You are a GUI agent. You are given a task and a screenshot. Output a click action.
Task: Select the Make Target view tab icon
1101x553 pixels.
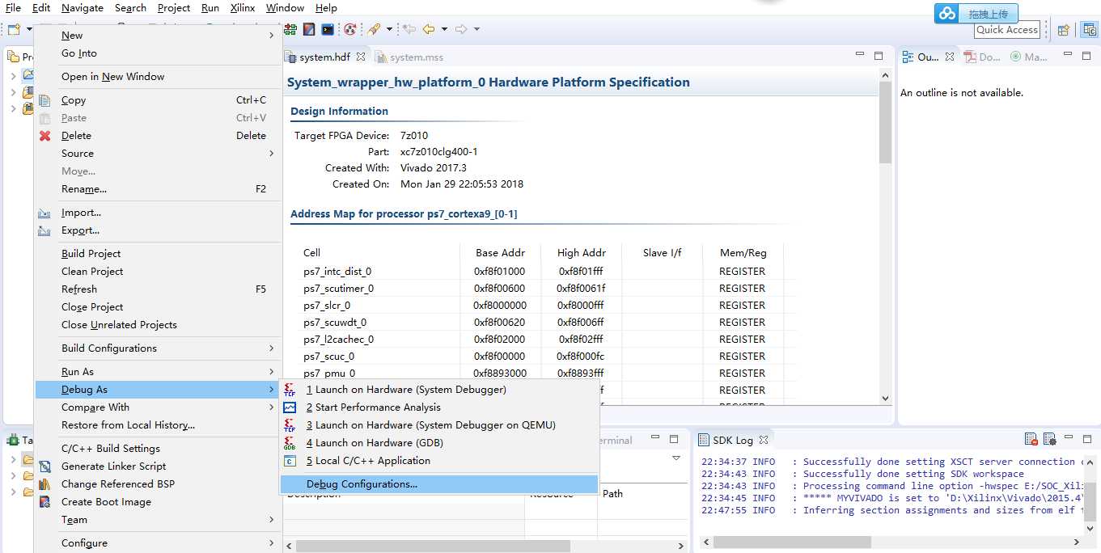[1016, 57]
